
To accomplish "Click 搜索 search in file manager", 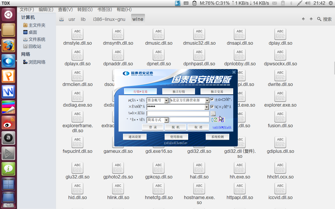I will tap(324, 19).
